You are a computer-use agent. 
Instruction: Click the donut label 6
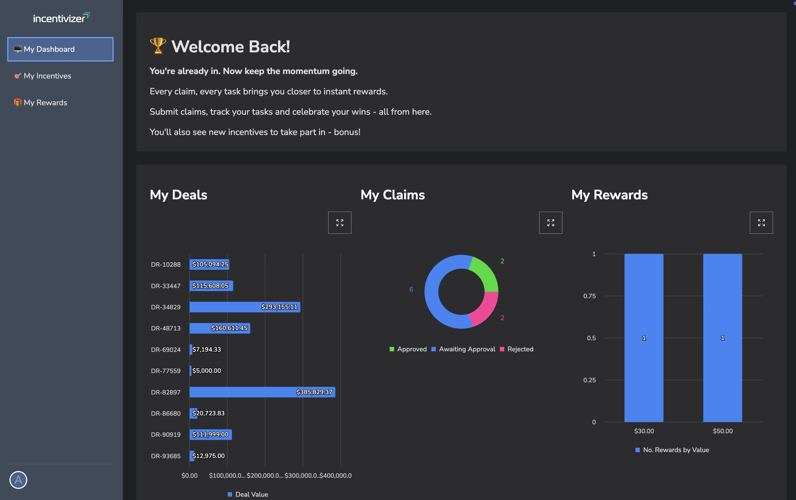tap(411, 289)
